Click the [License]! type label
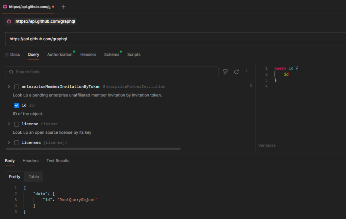 pos(55,143)
